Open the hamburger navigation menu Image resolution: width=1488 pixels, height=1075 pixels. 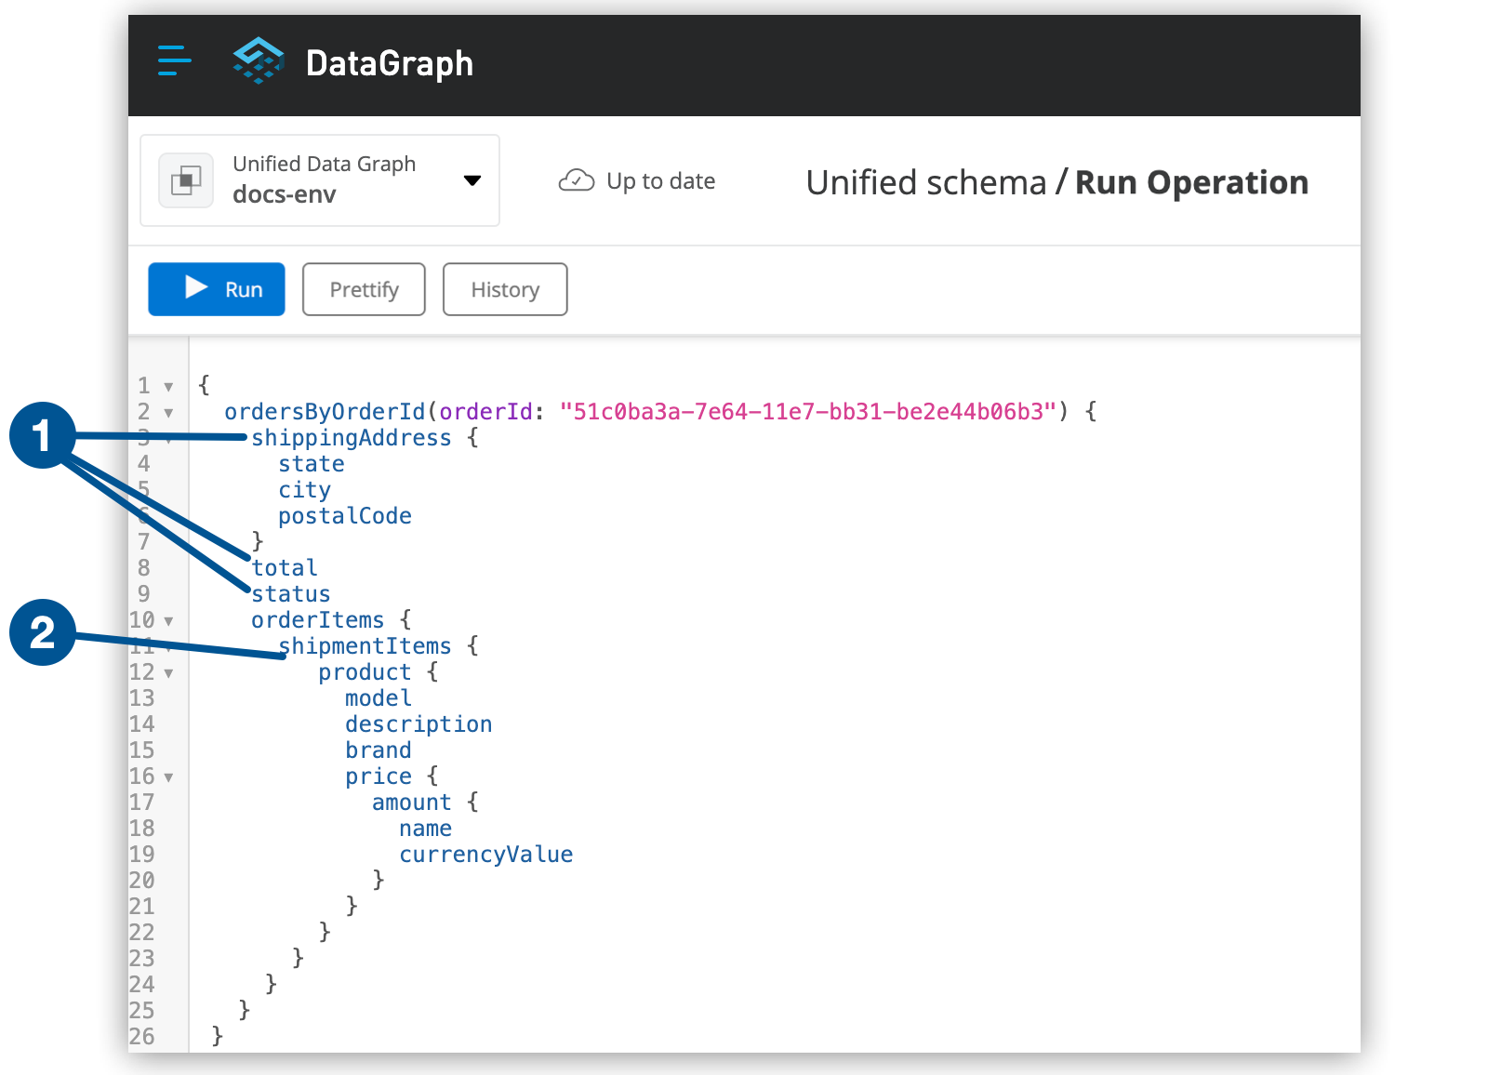[x=174, y=61]
